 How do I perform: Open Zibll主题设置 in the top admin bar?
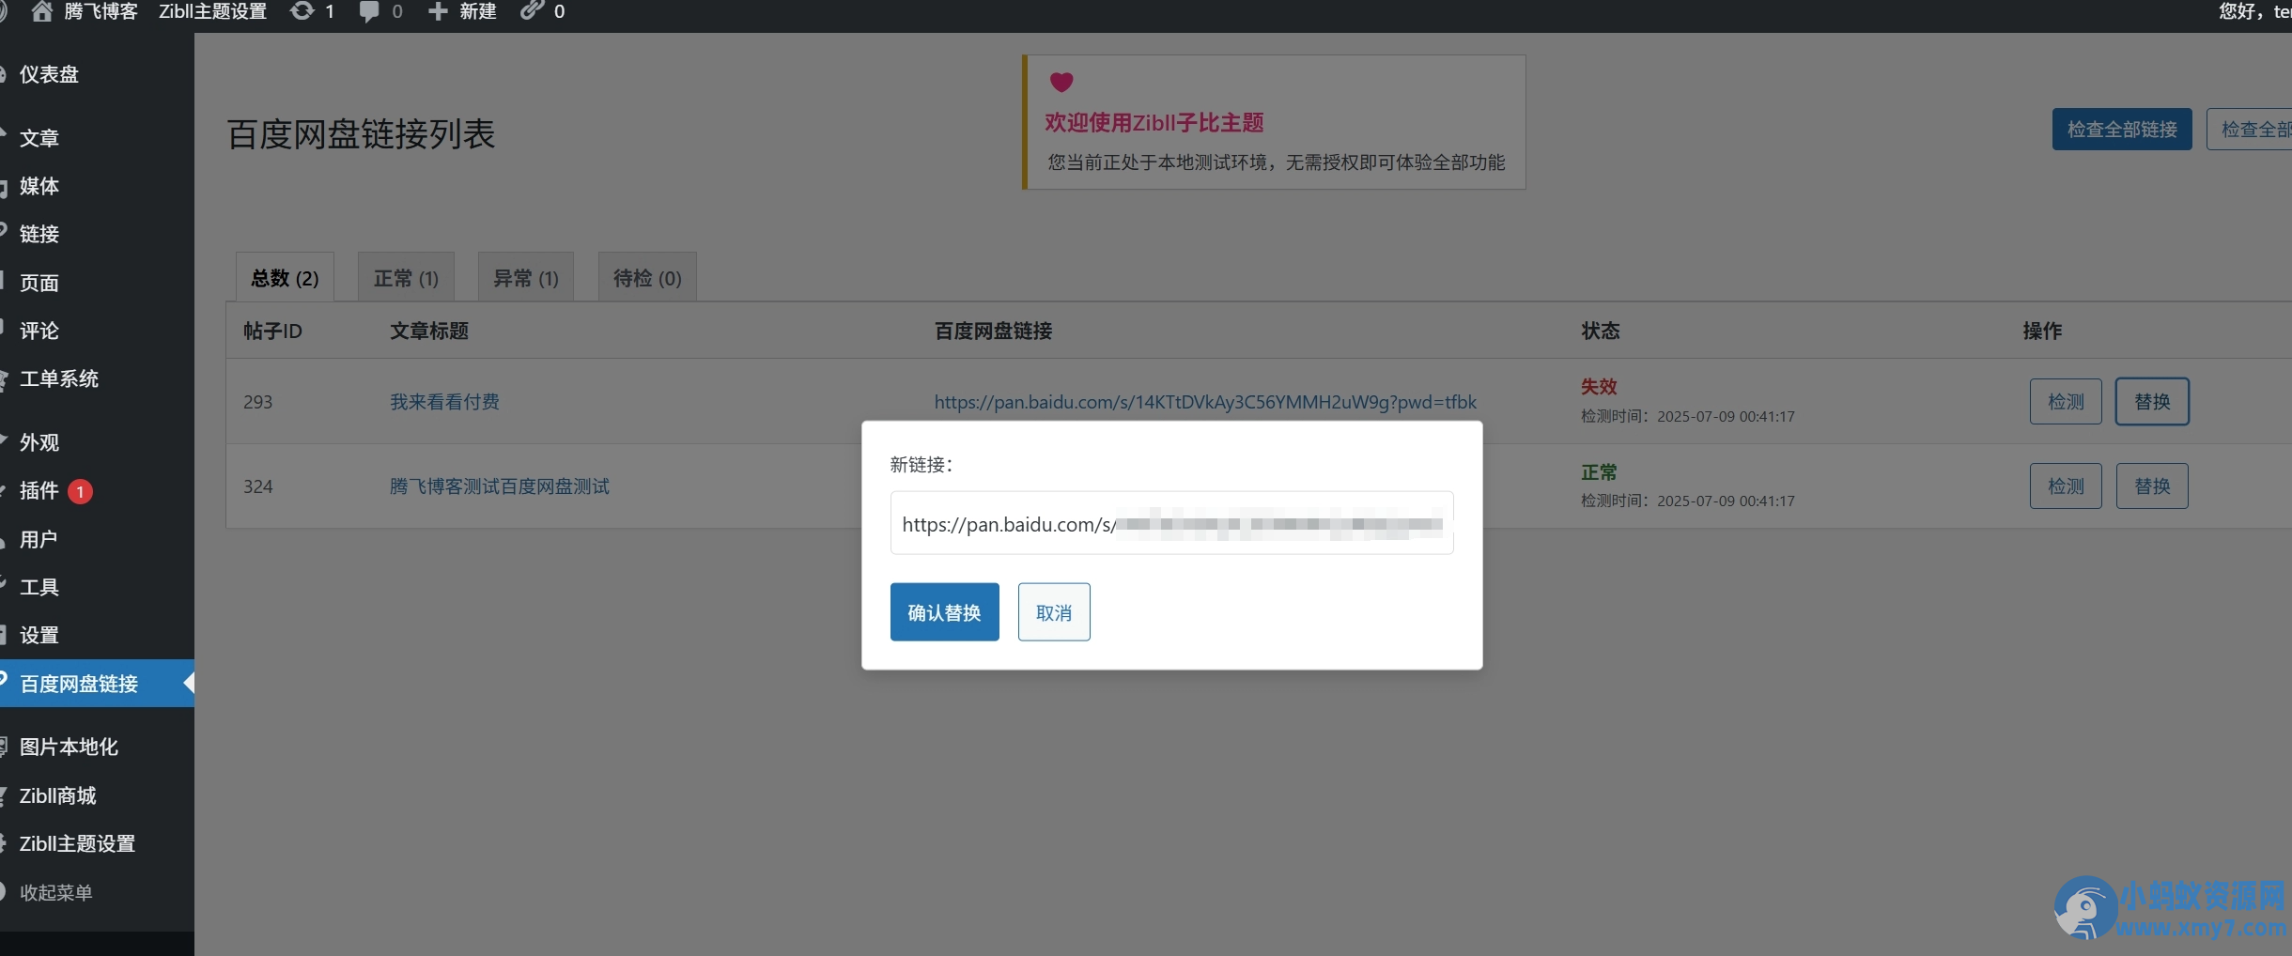(x=212, y=11)
